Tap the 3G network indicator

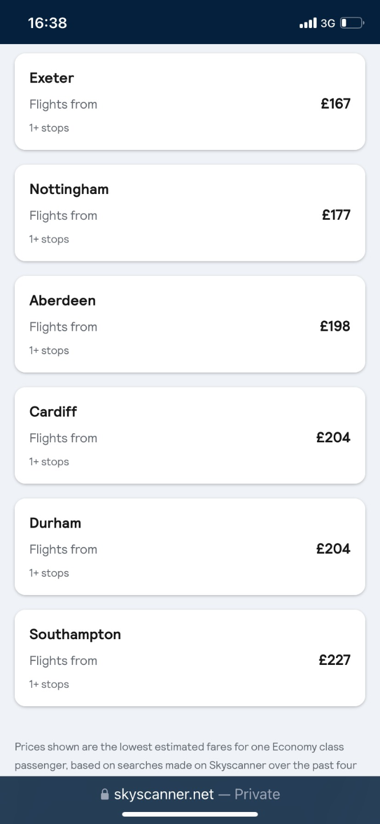[327, 23]
